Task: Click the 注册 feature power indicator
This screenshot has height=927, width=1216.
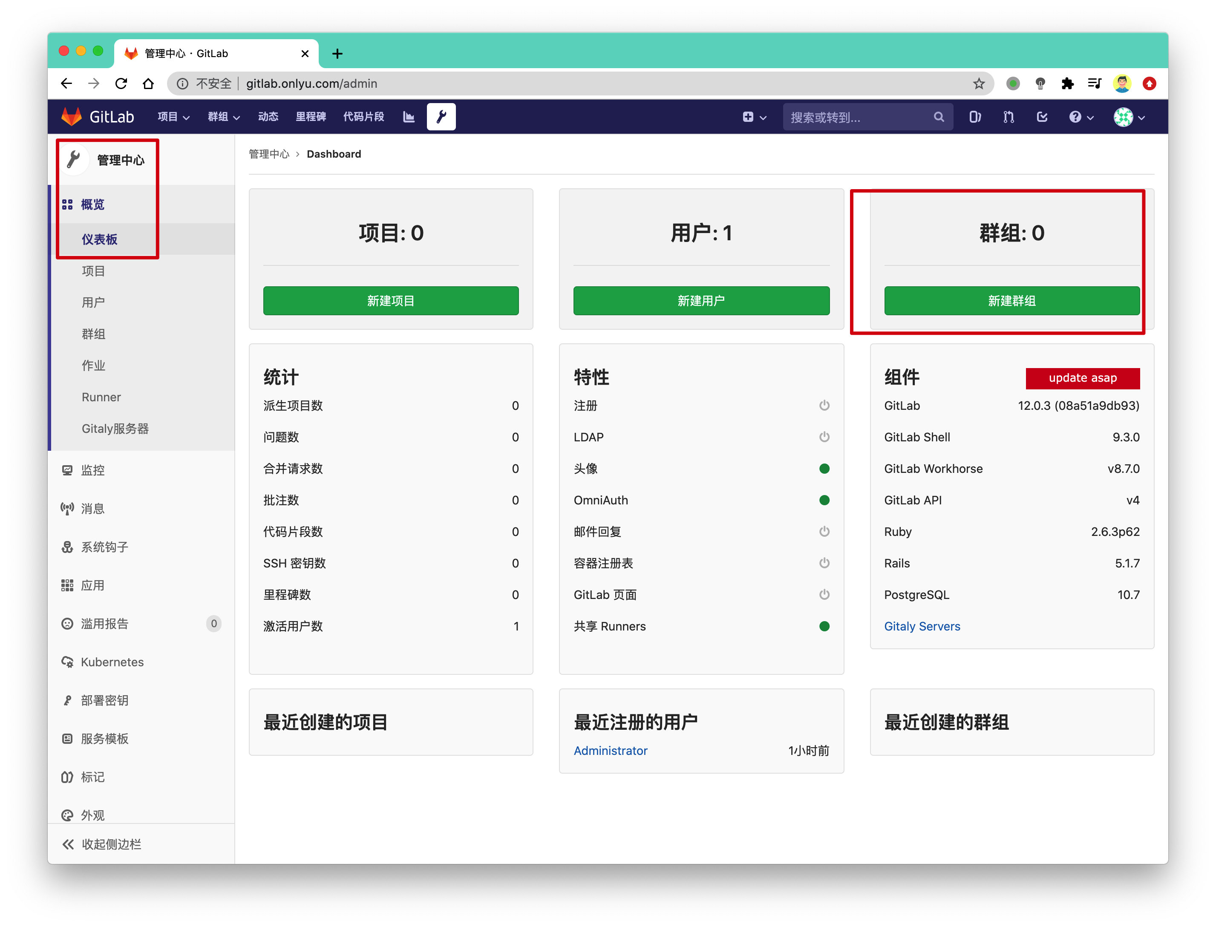Action: click(824, 406)
